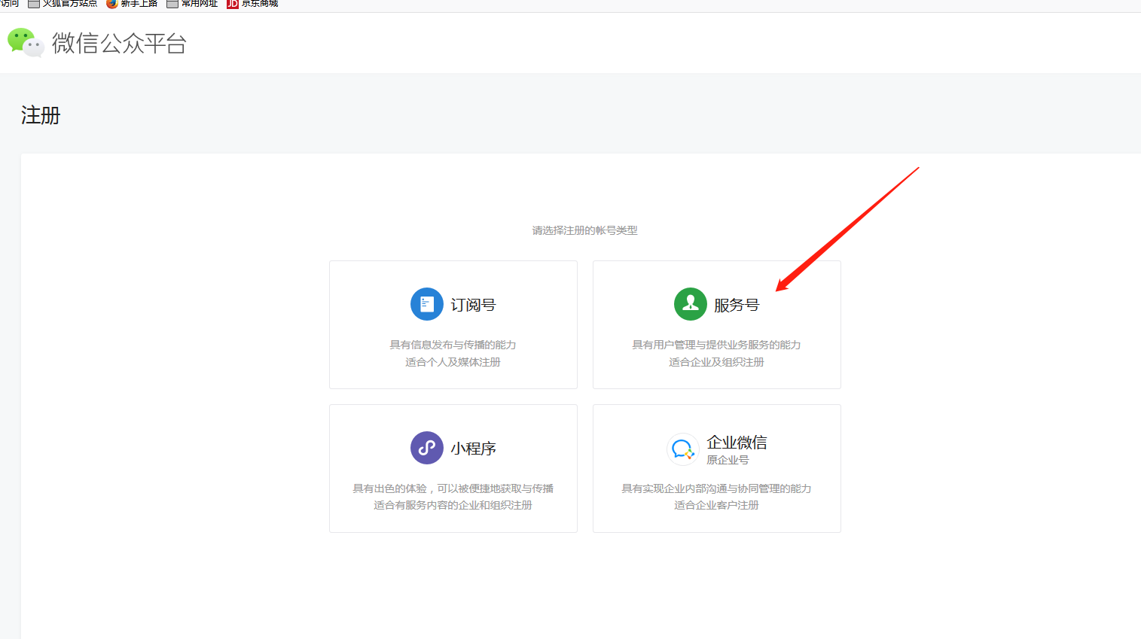Click the 注册 page heading

click(40, 116)
